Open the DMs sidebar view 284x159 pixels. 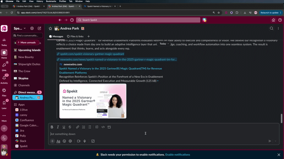point(4,67)
